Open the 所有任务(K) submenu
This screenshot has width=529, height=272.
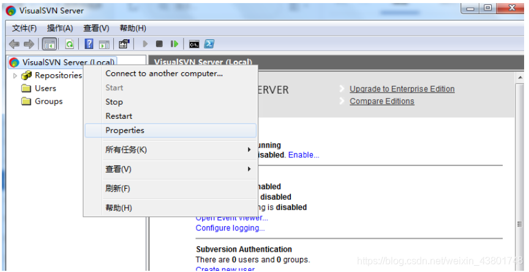170,150
